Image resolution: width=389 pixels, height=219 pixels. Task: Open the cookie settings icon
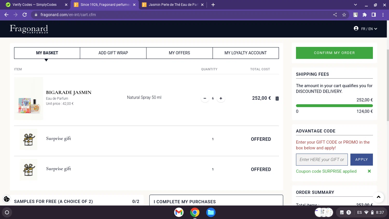click(7, 199)
